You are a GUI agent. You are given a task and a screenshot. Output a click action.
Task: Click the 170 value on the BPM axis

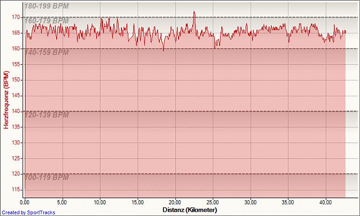pyautogui.click(x=16, y=17)
